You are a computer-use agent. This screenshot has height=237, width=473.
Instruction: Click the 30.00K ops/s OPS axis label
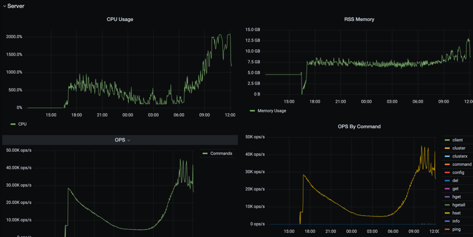19,185
